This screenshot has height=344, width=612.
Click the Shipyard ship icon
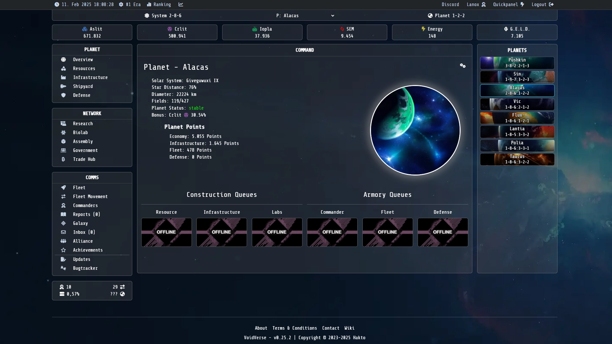(63, 86)
